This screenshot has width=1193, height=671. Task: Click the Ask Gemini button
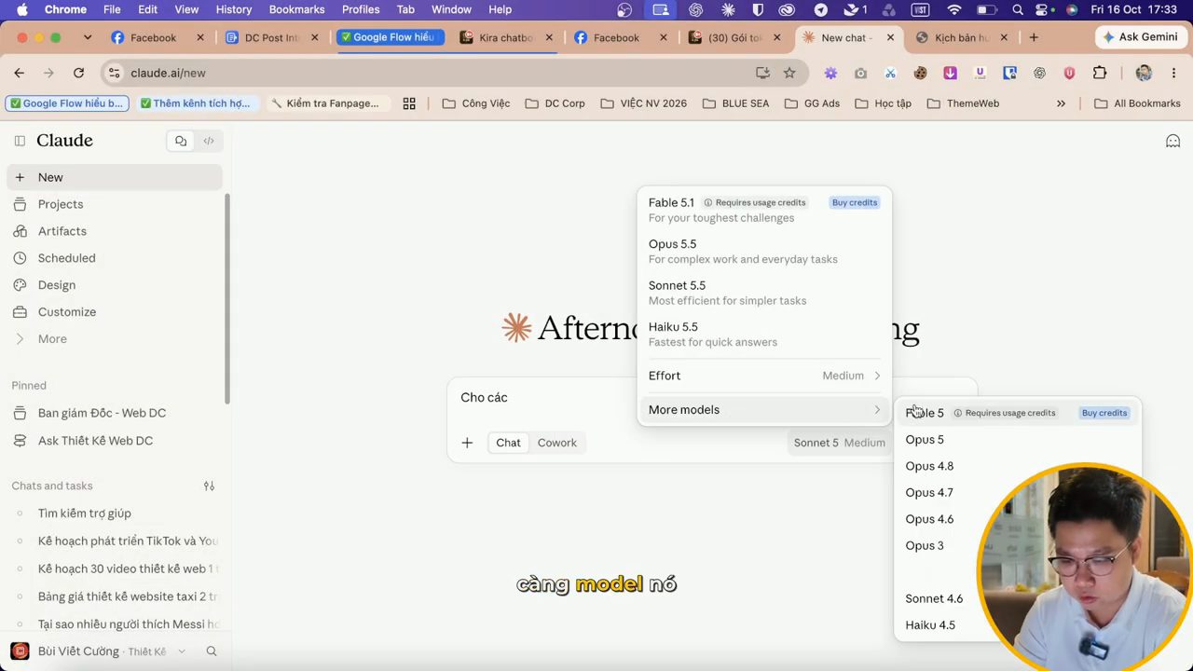1140,37
